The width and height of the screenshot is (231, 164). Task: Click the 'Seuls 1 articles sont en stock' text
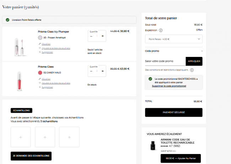coord(95,52)
